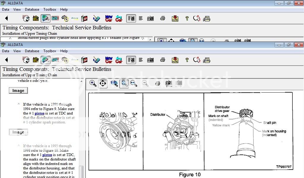Navigate back using the black arrow icon
304x178 pixels.
tap(6, 60)
